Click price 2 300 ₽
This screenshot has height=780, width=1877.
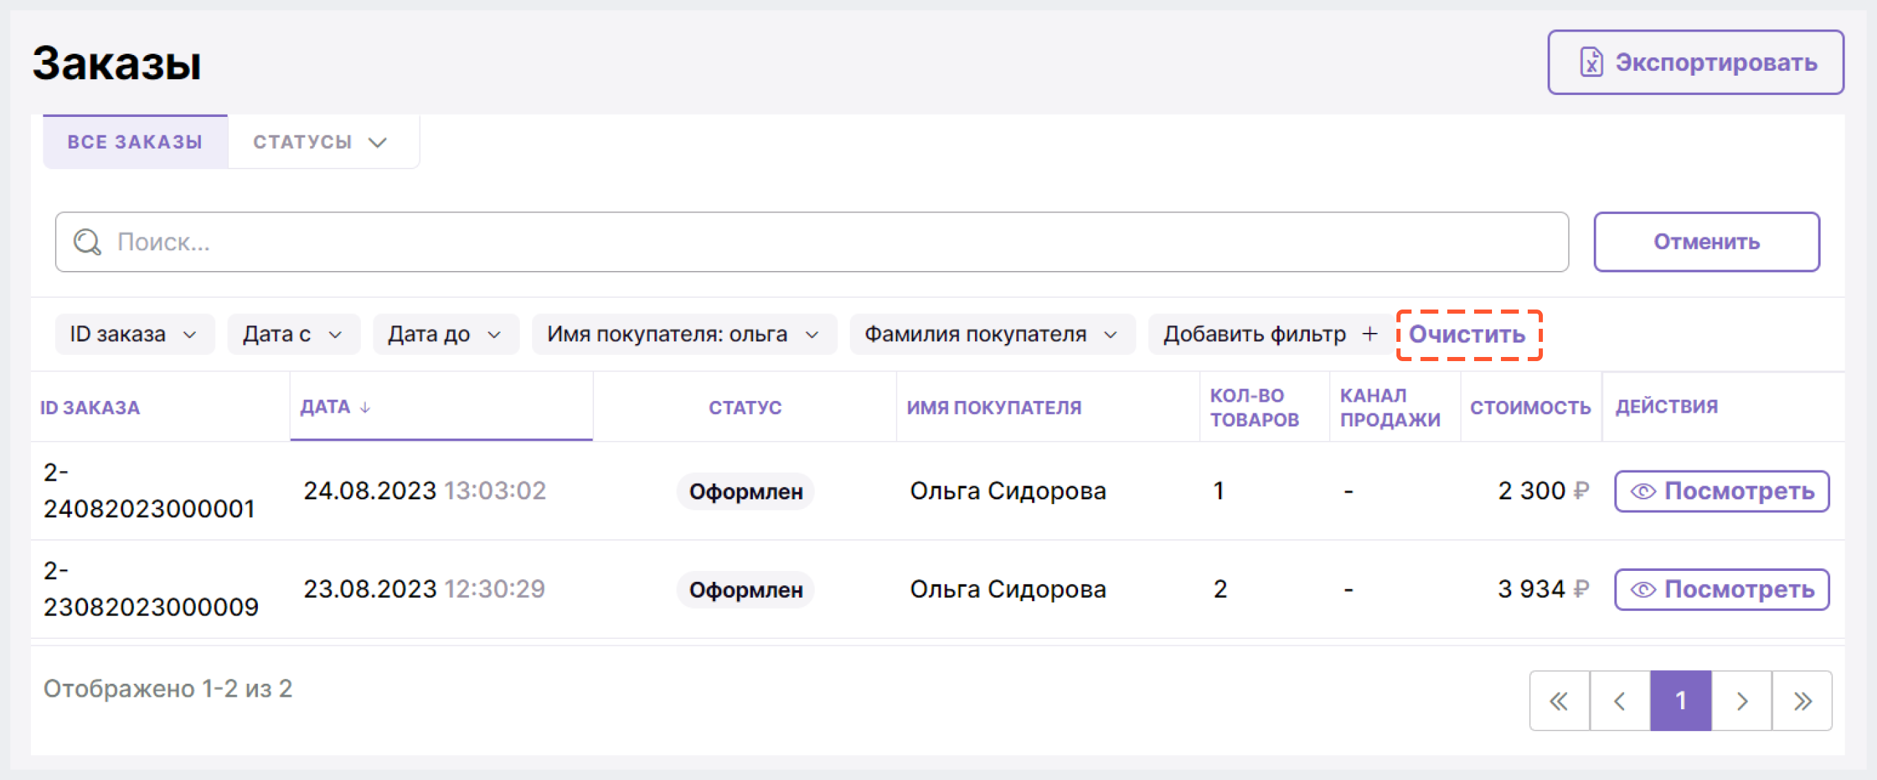tap(1544, 490)
